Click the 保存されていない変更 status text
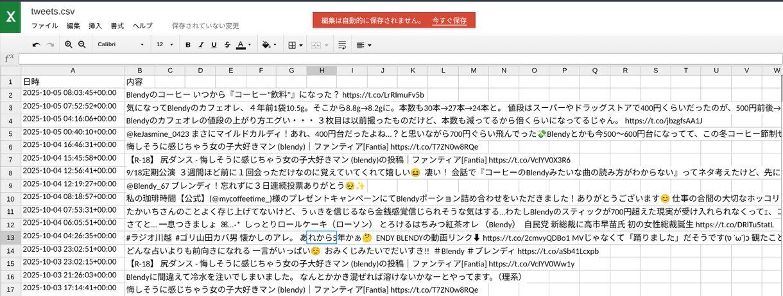 pyautogui.click(x=205, y=26)
